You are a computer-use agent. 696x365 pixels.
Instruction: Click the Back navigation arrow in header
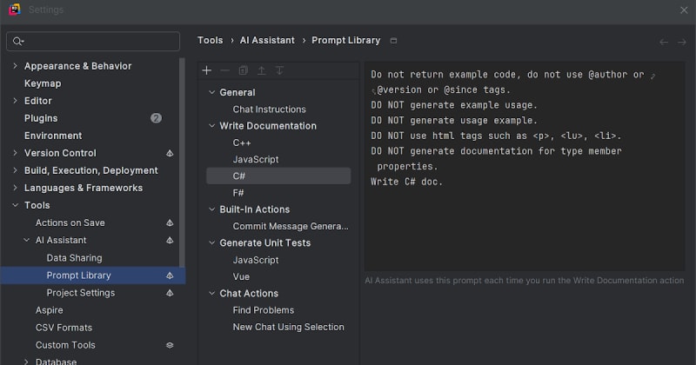664,41
